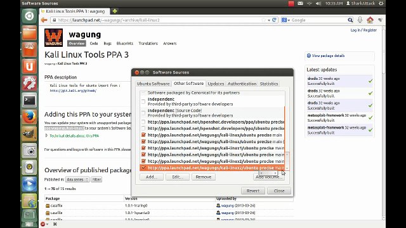The width and height of the screenshot is (406, 228).
Task: Click the Firefox launcher icon
Action: [x=29, y=117]
